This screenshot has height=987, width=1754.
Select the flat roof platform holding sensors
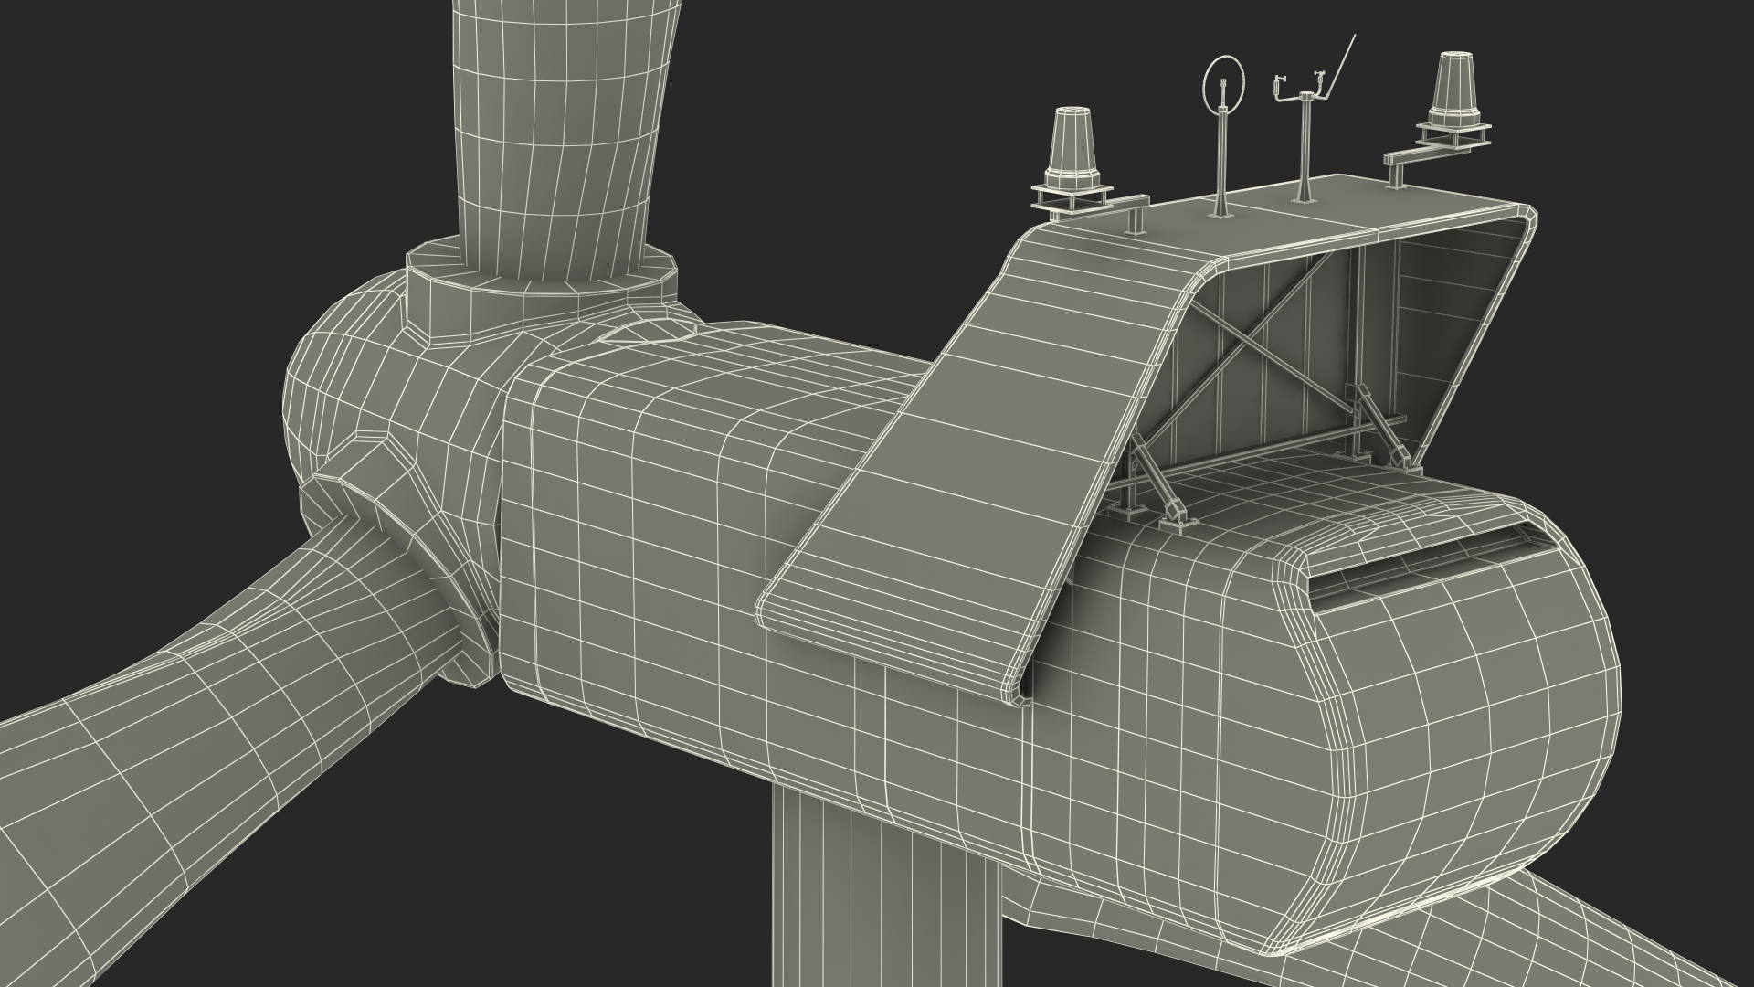click(x=1352, y=206)
